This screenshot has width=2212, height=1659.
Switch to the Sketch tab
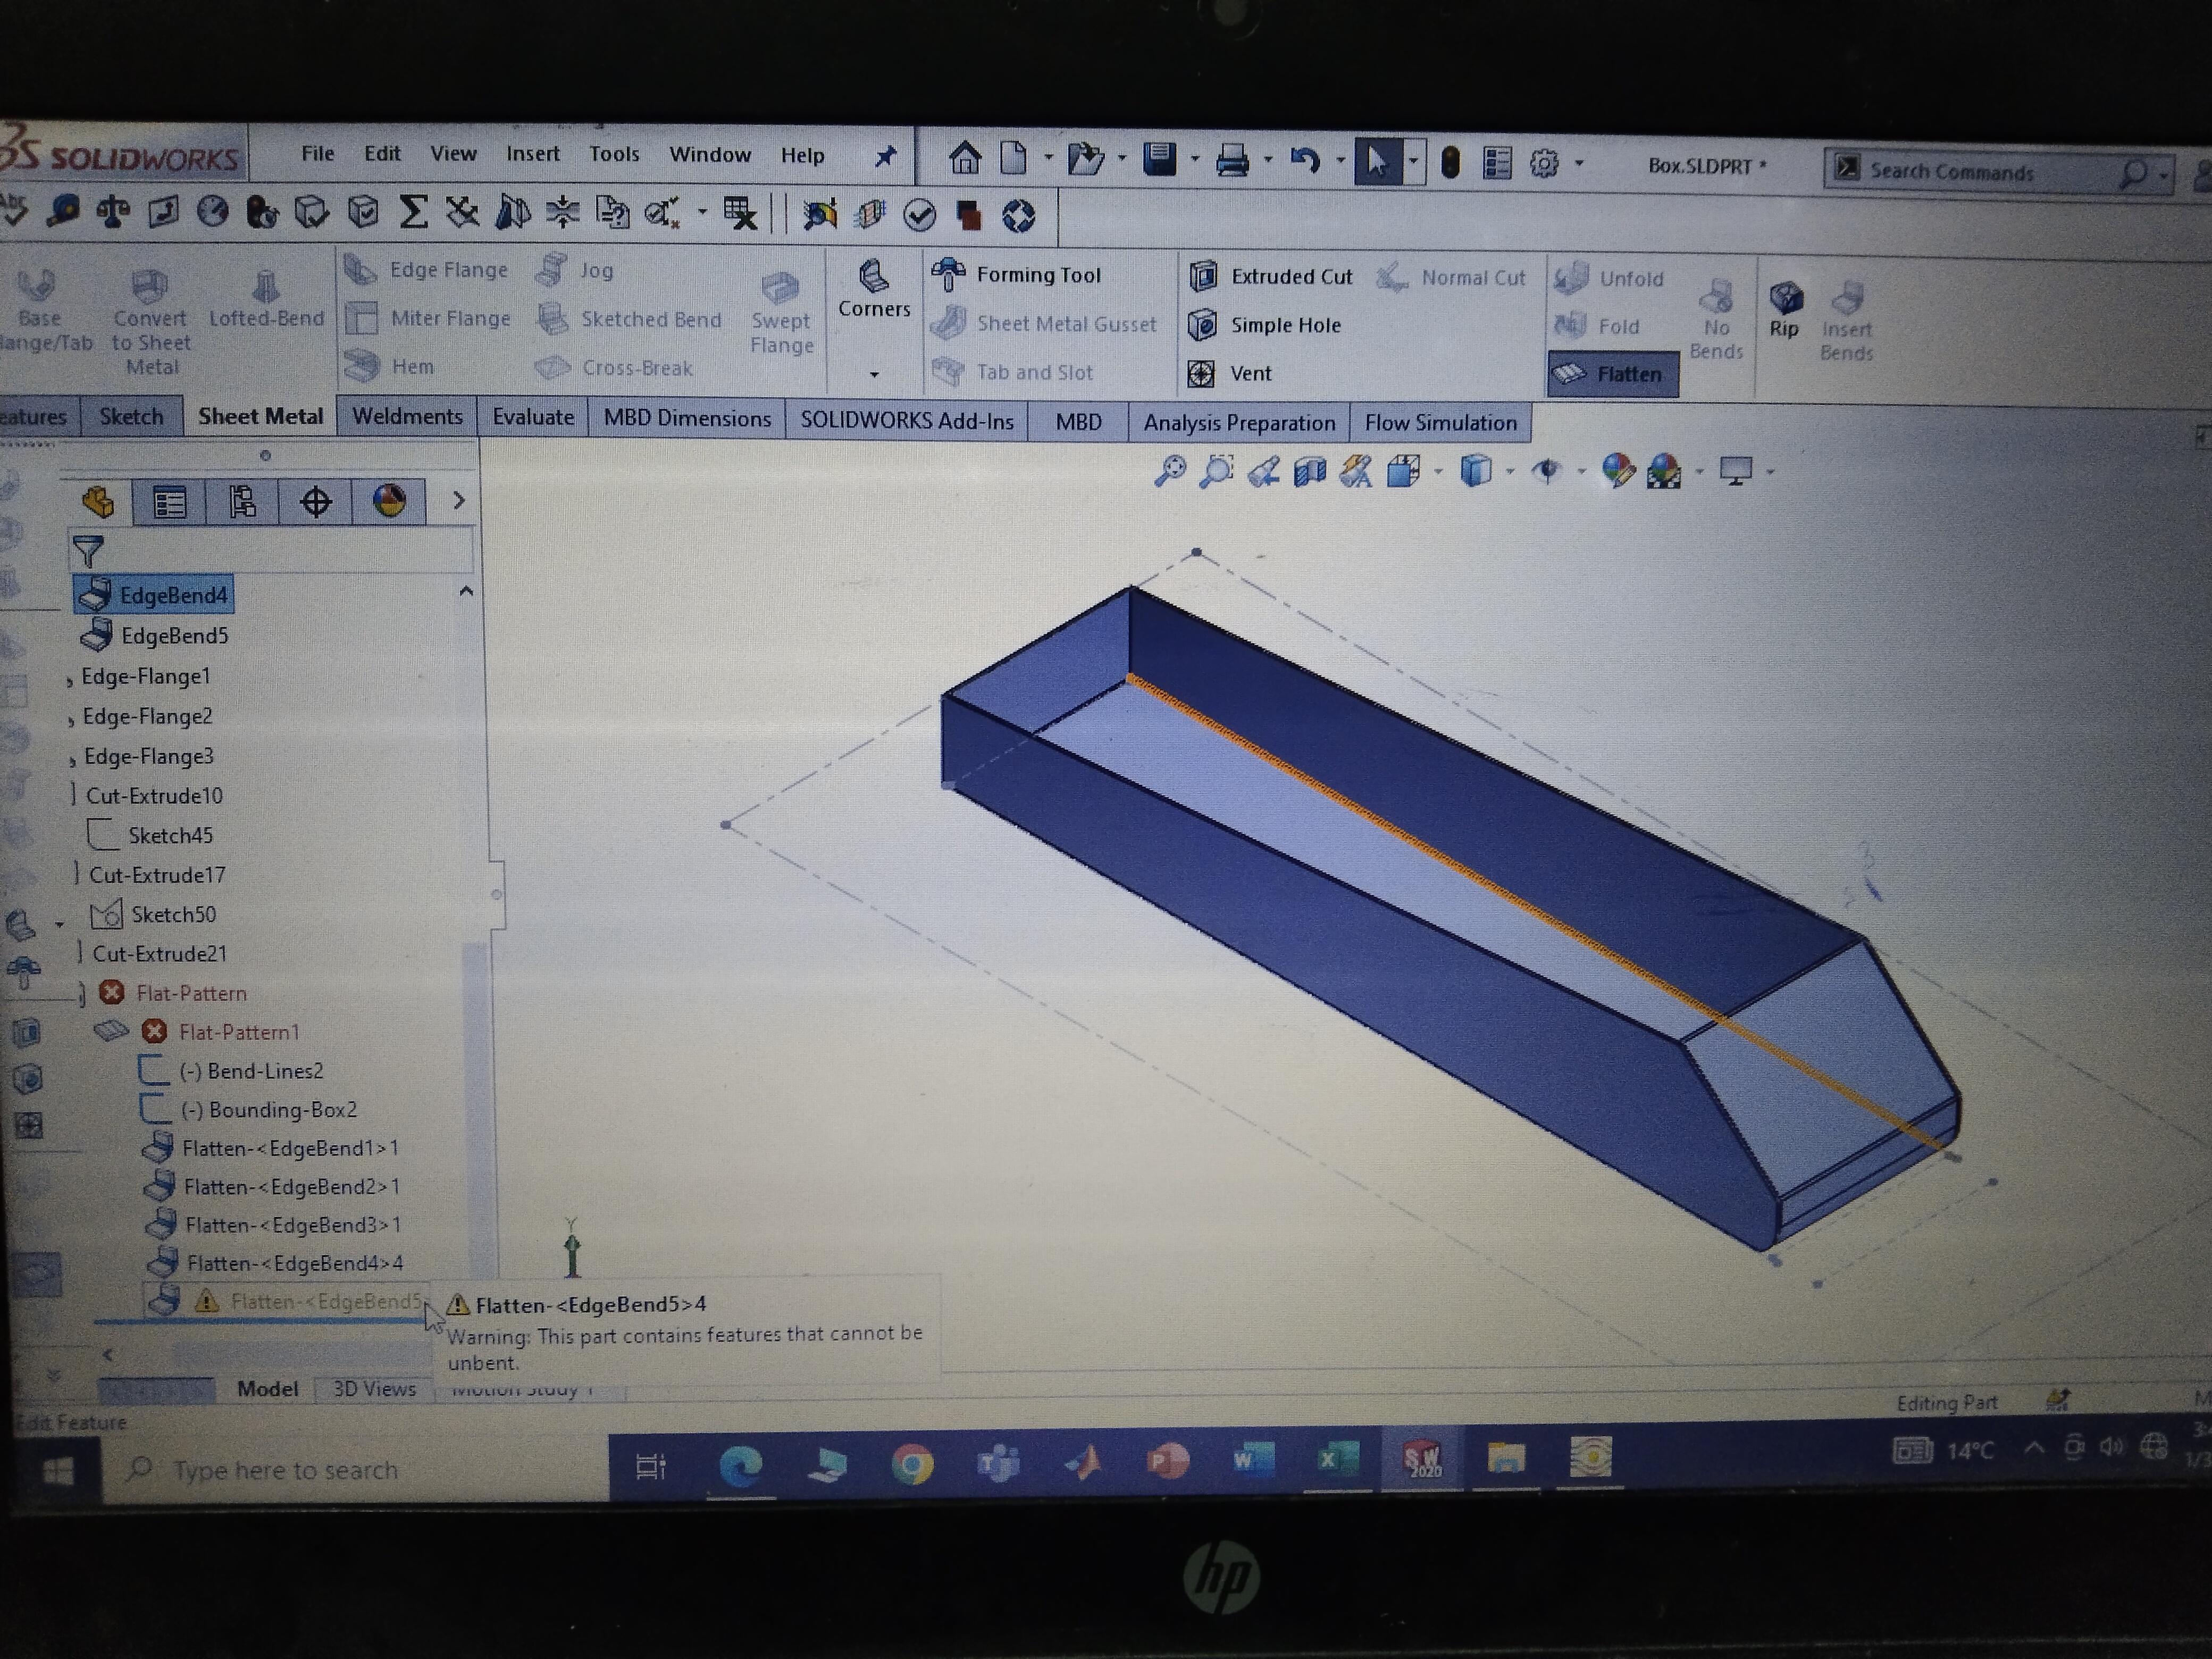131,416
